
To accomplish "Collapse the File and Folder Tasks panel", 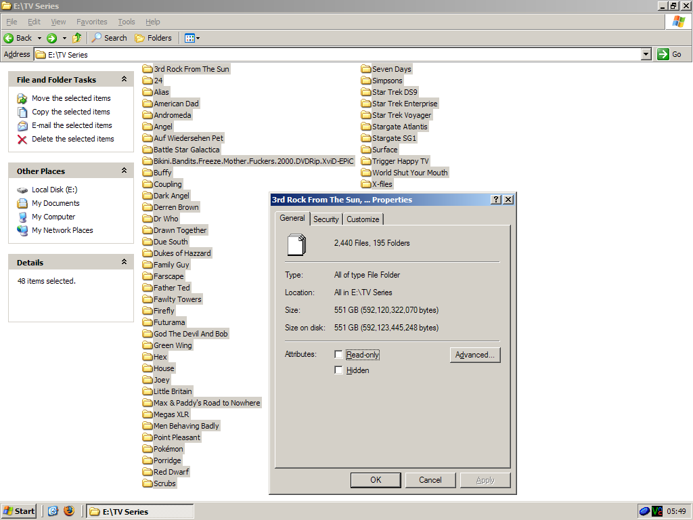I will coord(125,79).
